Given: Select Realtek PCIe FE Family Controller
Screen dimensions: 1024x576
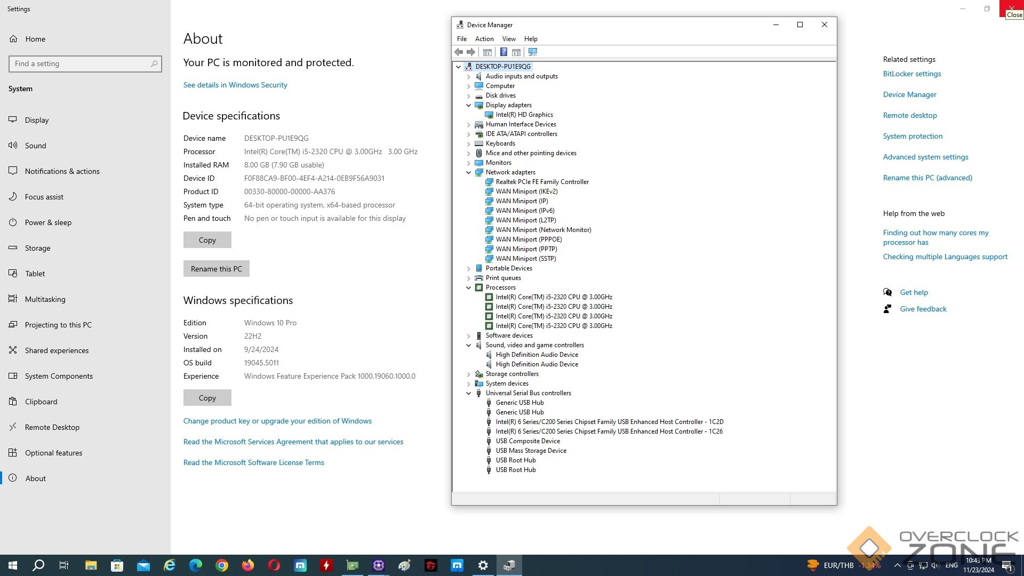Looking at the screenshot, I should point(542,182).
